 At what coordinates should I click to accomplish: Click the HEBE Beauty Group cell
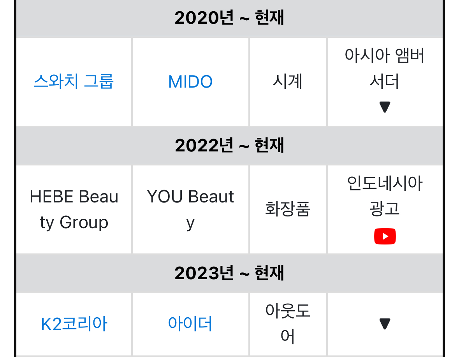coord(74,209)
